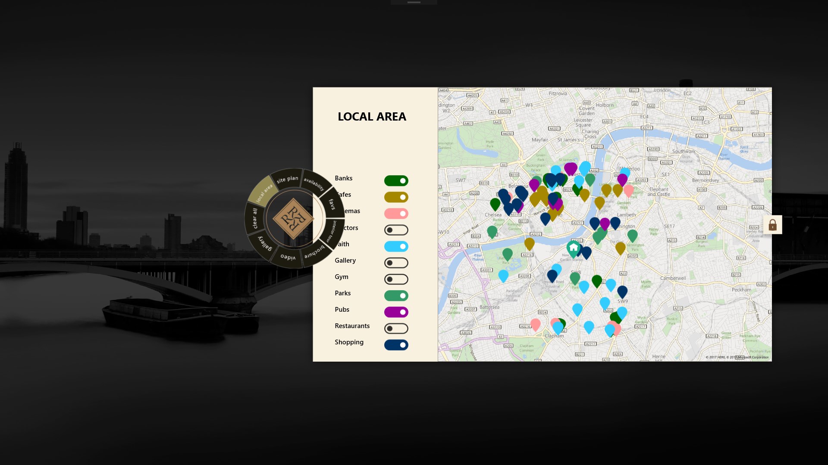This screenshot has height=465, width=828.
Task: Enable the Gallery toggle switch
Action: [x=396, y=263]
